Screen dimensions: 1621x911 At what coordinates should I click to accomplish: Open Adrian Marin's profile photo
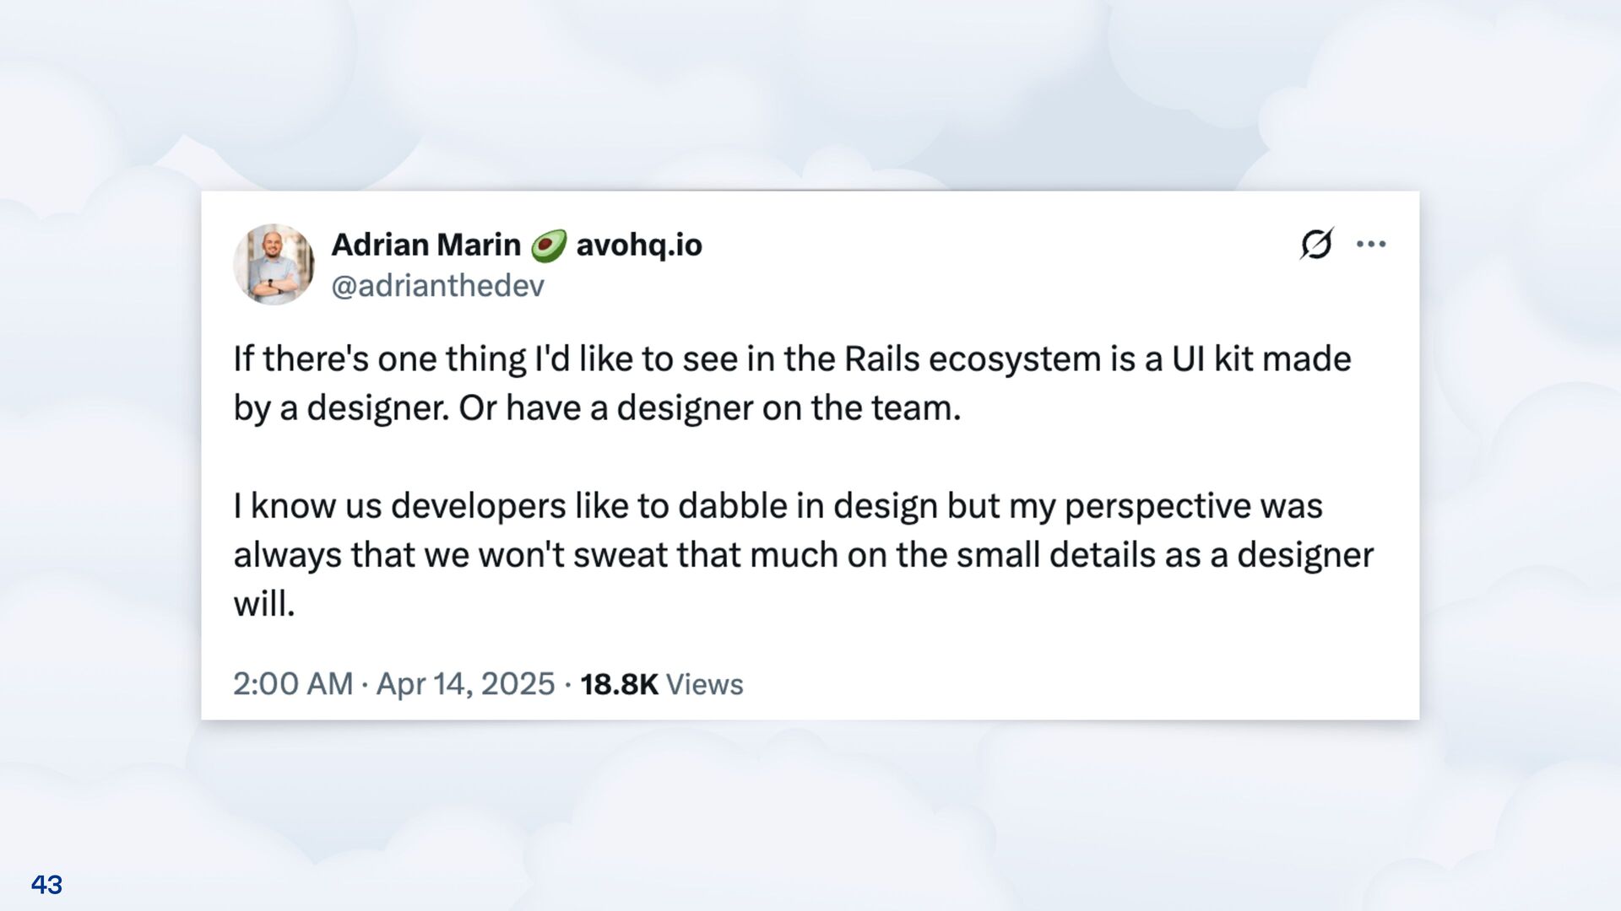coord(274,264)
